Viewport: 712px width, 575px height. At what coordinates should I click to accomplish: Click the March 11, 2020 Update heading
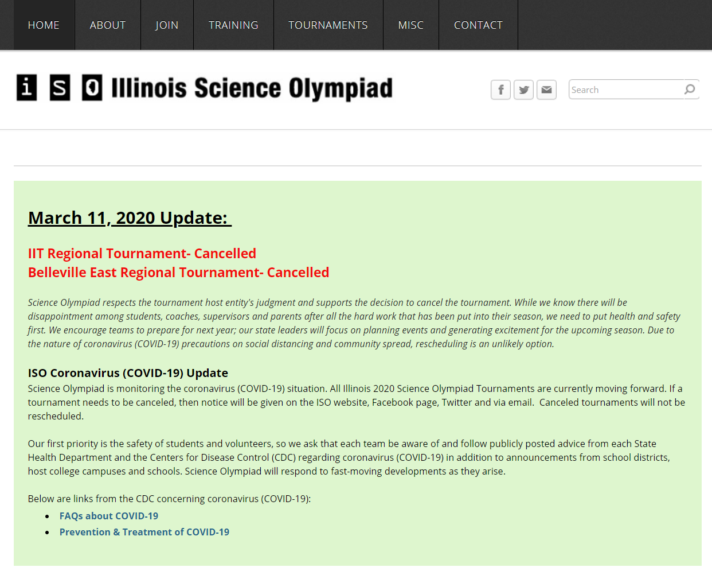[130, 218]
